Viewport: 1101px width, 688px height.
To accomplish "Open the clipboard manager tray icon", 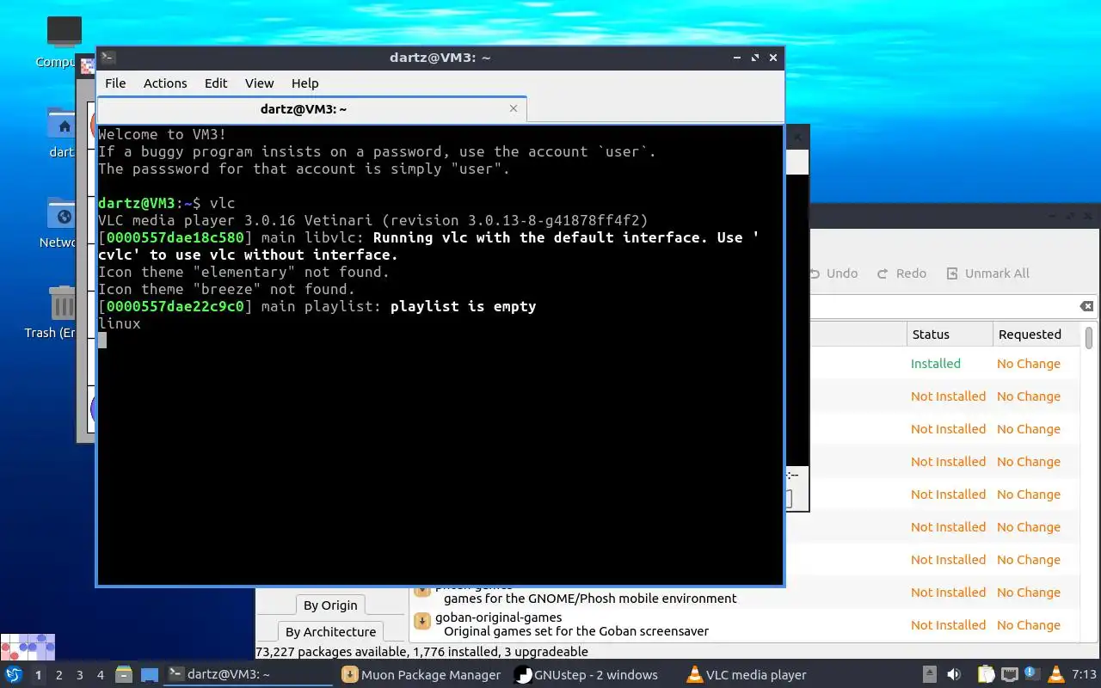I will pyautogui.click(x=986, y=674).
